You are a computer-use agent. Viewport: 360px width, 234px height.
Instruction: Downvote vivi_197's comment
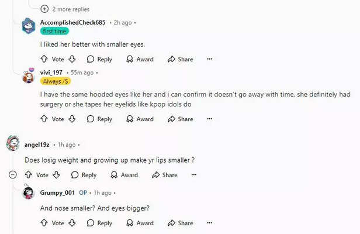[72, 119]
